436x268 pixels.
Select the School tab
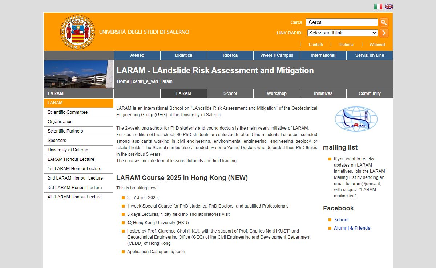coord(230,93)
